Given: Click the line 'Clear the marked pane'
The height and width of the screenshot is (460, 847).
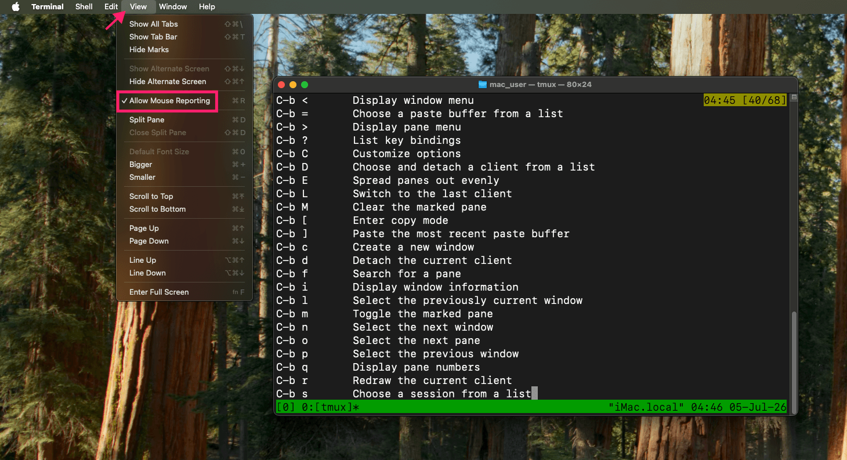Looking at the screenshot, I should point(419,207).
